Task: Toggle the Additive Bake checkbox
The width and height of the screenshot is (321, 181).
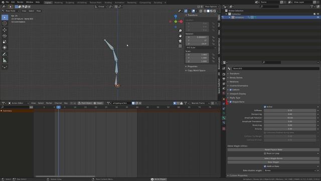Action: point(265,166)
